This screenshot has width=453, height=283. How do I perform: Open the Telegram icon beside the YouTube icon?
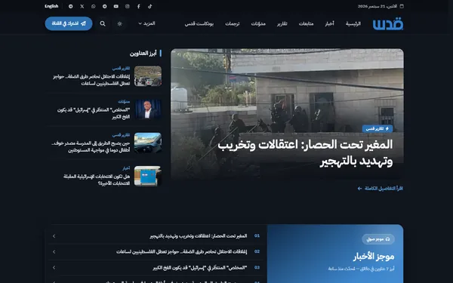click(x=105, y=6)
